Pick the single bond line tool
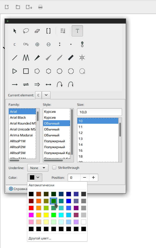The image size is (156, 248). 15,58
